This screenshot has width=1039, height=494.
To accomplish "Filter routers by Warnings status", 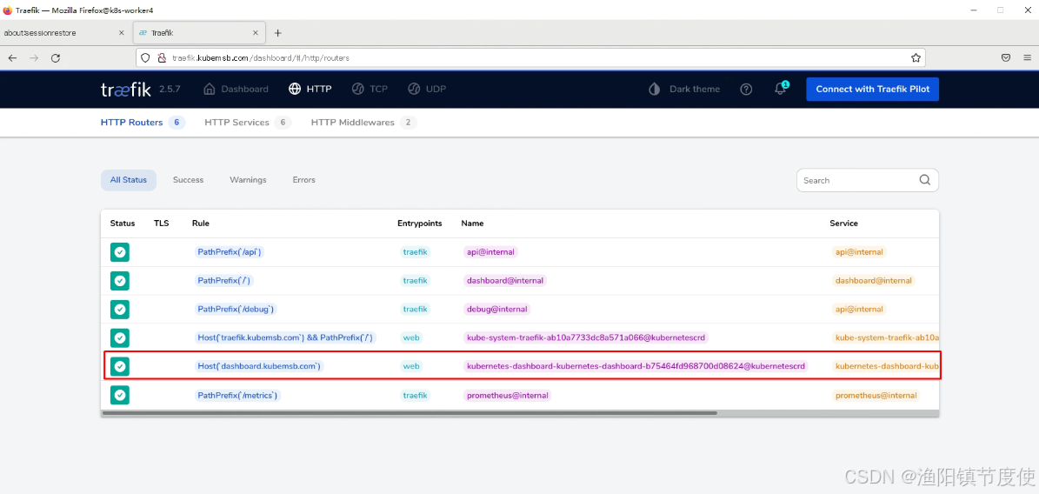I will tap(248, 180).
